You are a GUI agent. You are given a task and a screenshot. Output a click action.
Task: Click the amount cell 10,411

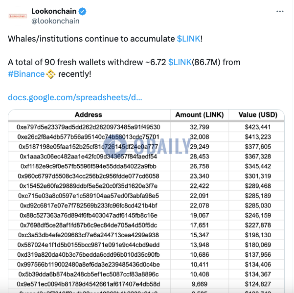pos(200,265)
